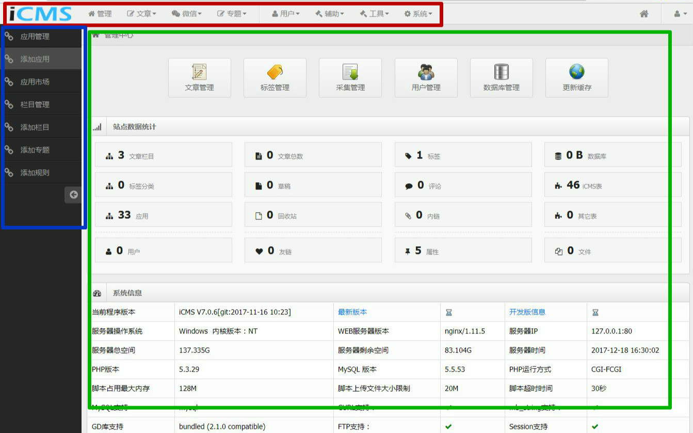Click the 属性 statistic box
The image size is (693, 433).
463,250
